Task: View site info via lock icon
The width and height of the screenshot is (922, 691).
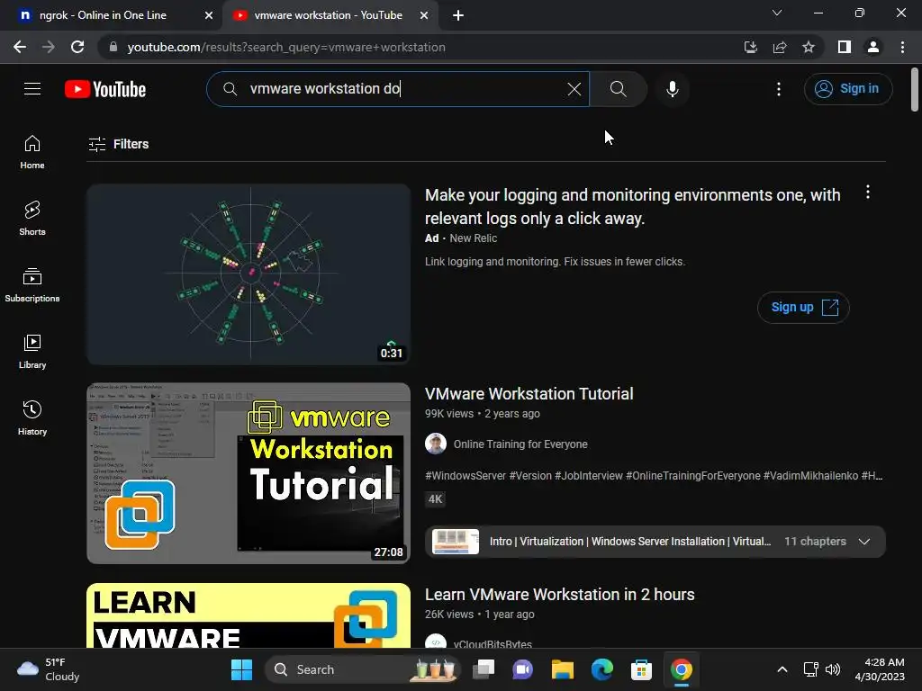Action: click(113, 47)
